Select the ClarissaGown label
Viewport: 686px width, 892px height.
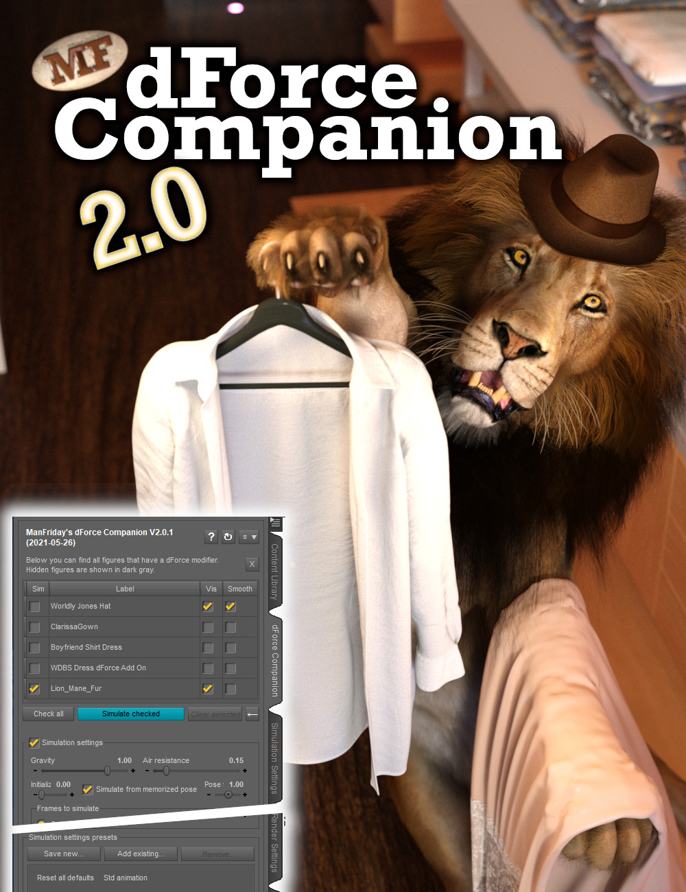pyautogui.click(x=74, y=627)
